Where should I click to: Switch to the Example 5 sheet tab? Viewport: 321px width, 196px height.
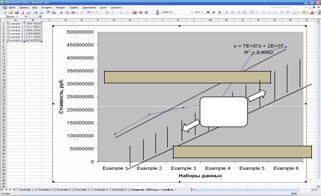coord(101,190)
